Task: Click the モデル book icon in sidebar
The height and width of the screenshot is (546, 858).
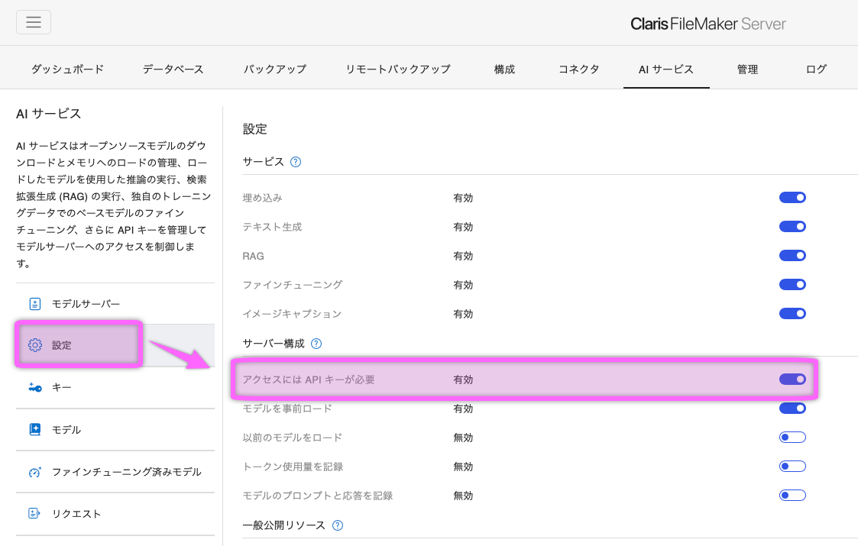Action: [x=35, y=429]
